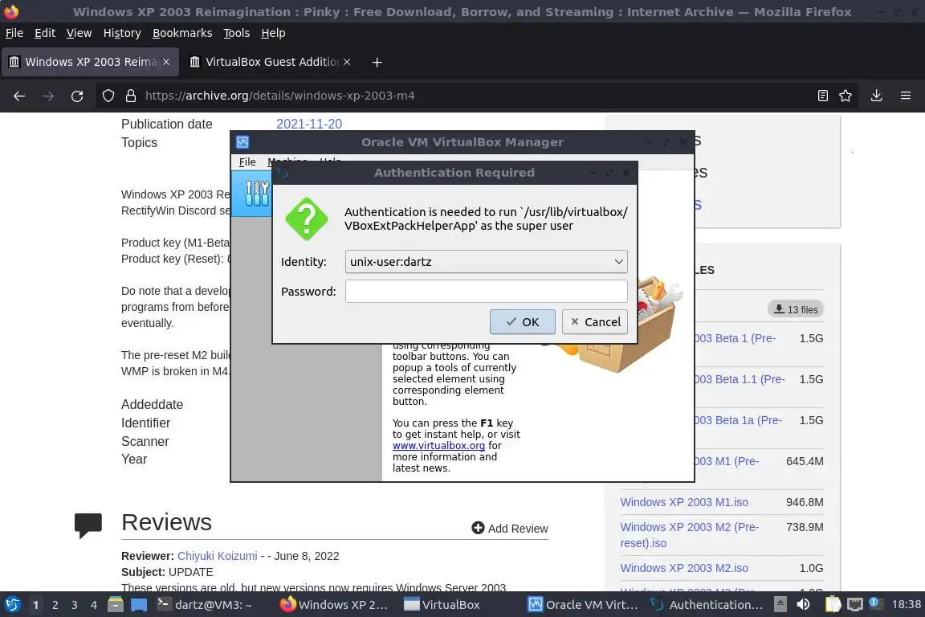Open the 13 files download button
Screen dimensions: 925x617
796,309
